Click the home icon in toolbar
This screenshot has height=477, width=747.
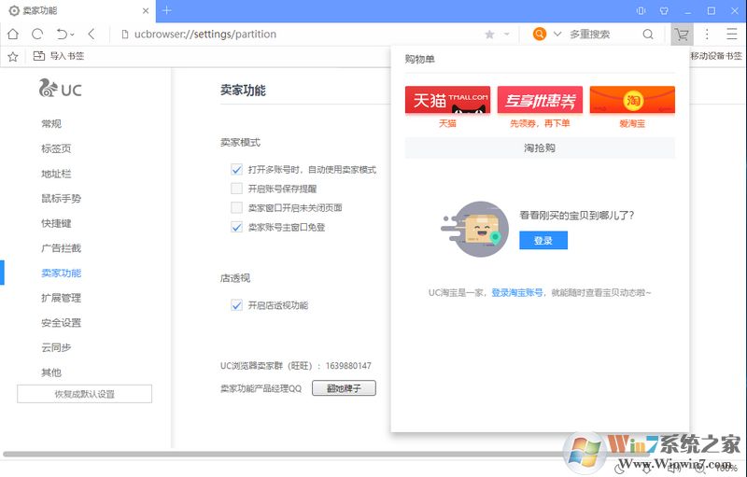(13, 35)
